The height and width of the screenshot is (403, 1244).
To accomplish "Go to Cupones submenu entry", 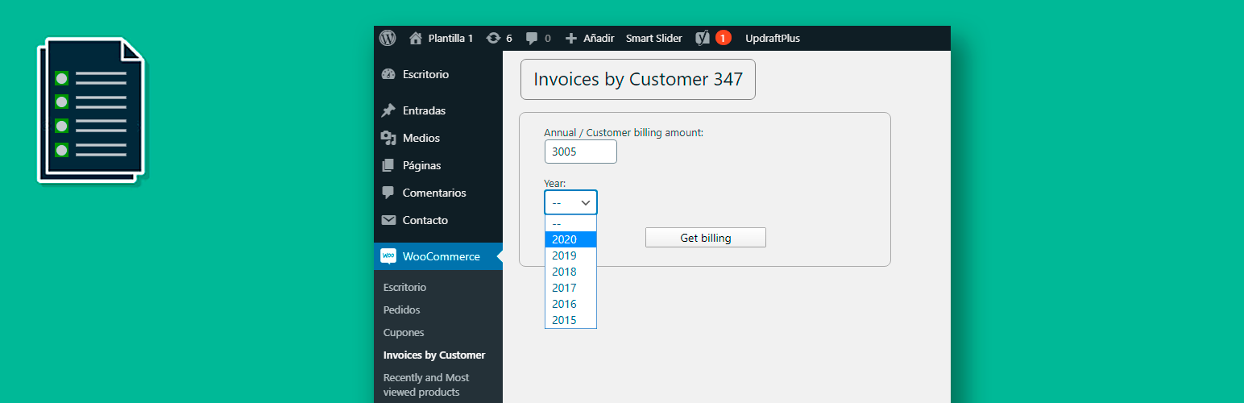I will [404, 332].
